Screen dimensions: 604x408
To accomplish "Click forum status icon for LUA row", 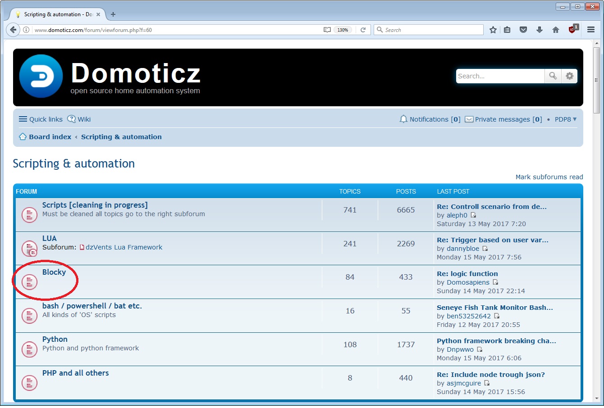I will tap(29, 248).
